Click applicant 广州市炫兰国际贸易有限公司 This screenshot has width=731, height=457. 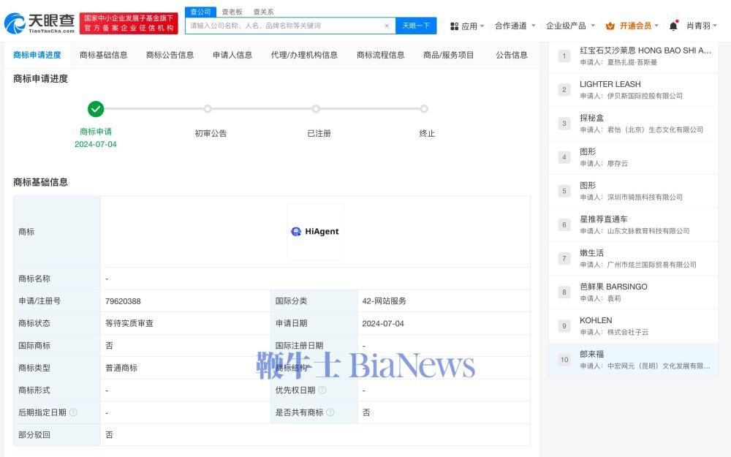[x=652, y=265]
